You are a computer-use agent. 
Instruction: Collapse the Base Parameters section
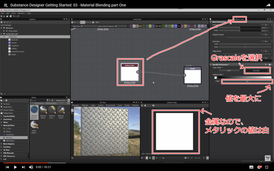tap(211, 22)
